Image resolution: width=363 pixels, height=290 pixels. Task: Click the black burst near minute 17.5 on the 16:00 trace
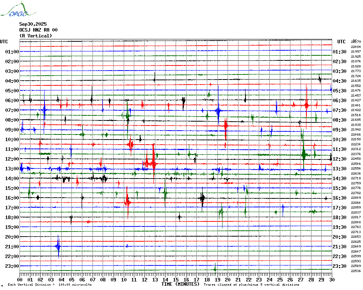click(202, 198)
